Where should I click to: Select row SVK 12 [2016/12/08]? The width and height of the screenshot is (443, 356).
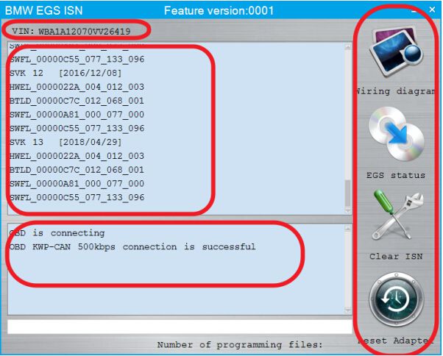pyautogui.click(x=65, y=73)
